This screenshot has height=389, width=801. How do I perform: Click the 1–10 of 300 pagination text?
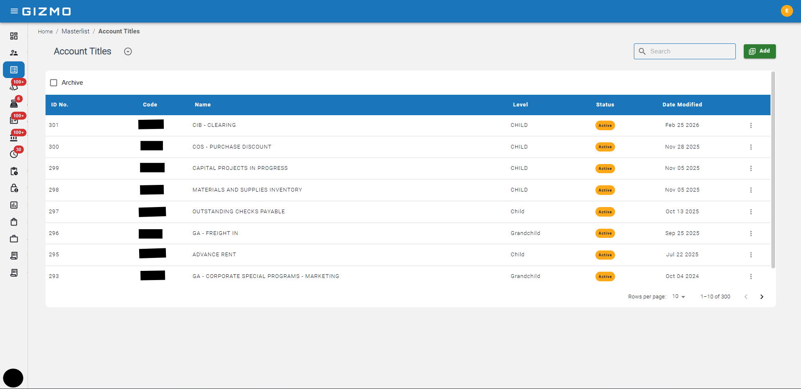click(x=715, y=297)
